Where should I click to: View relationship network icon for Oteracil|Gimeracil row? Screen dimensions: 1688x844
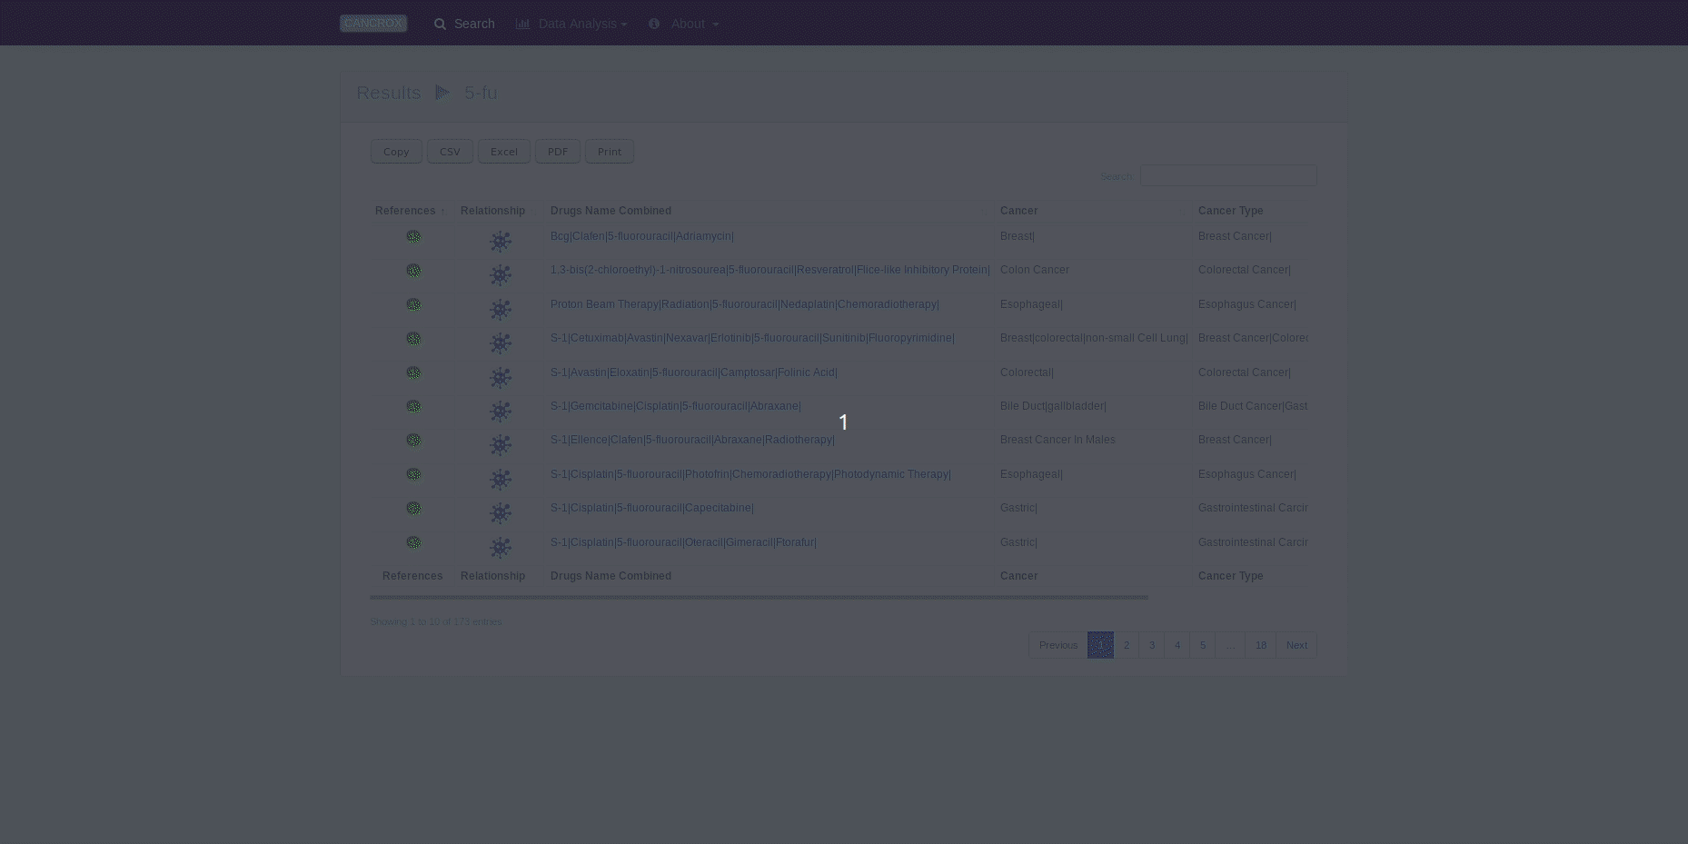pyautogui.click(x=501, y=547)
